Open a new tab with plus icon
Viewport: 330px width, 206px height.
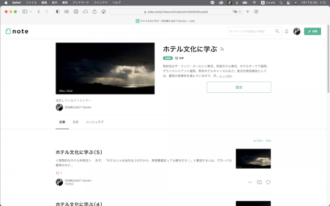pyautogui.click(x=248, y=12)
